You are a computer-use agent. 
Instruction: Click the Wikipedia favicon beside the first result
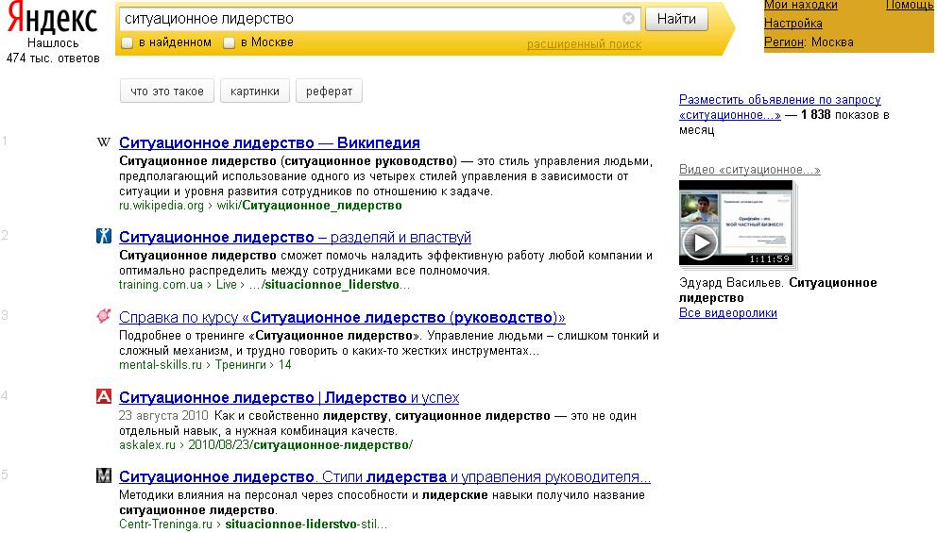[103, 142]
